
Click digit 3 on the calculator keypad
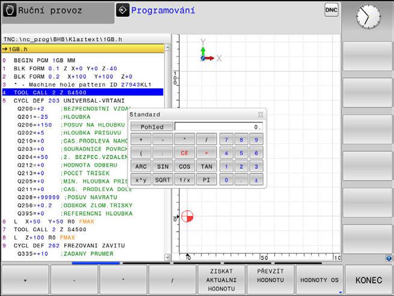tap(256, 166)
